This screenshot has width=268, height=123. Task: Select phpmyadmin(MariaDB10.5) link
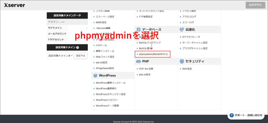(x=153, y=54)
